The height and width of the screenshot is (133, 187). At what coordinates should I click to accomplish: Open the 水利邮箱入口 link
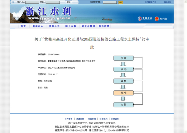tap(151, 2)
